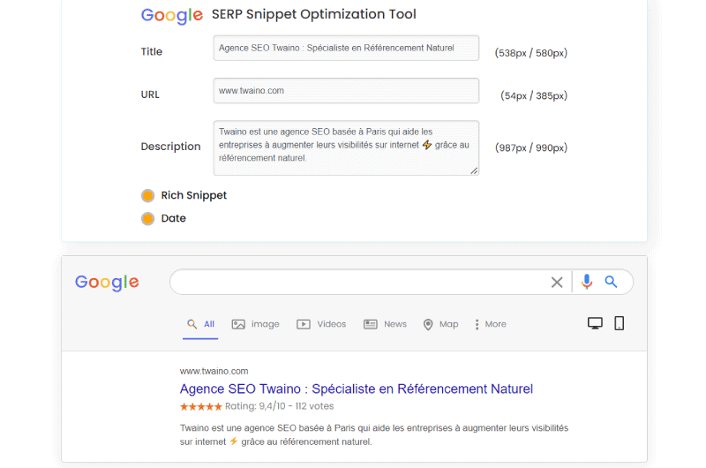Click the URL input field
The height and width of the screenshot is (468, 706).
[x=346, y=91]
